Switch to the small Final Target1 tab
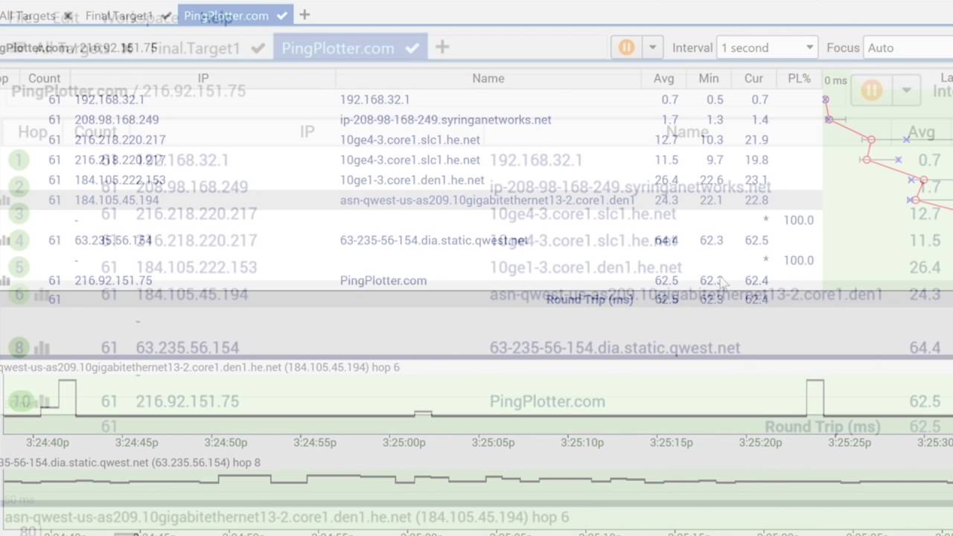The height and width of the screenshot is (536, 953). (119, 16)
